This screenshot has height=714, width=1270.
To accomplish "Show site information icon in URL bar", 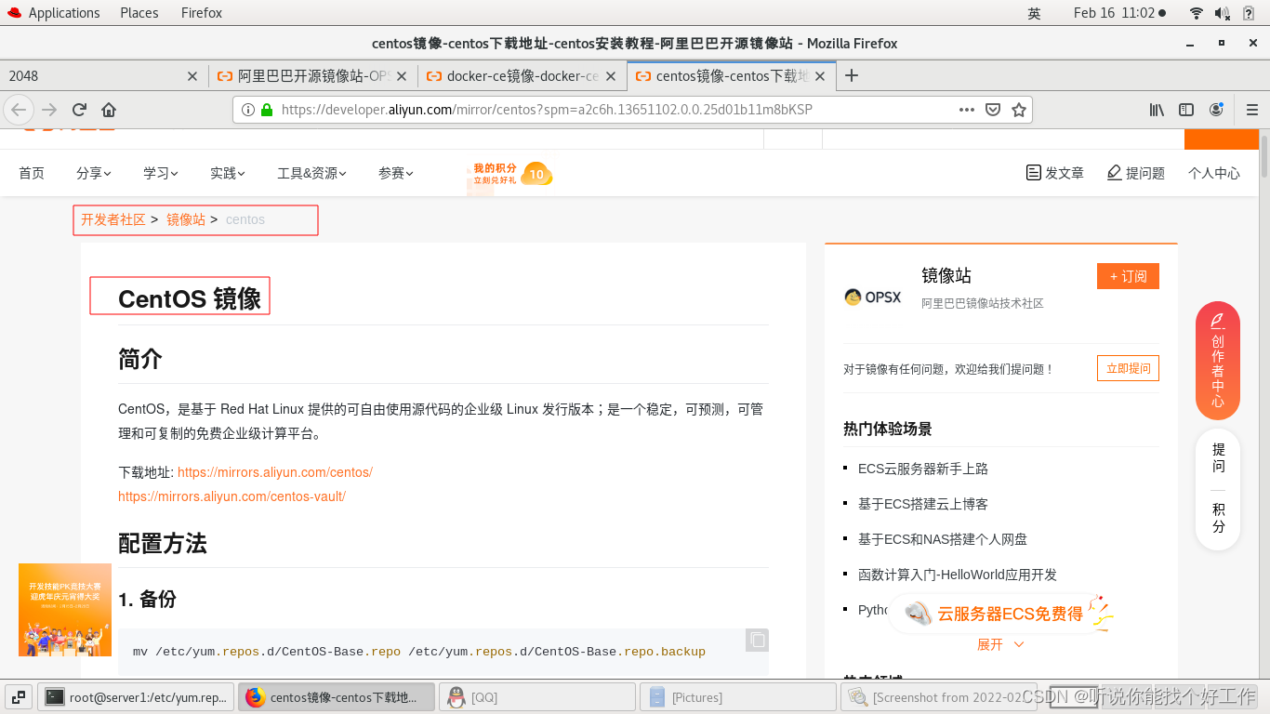I will click(x=248, y=110).
